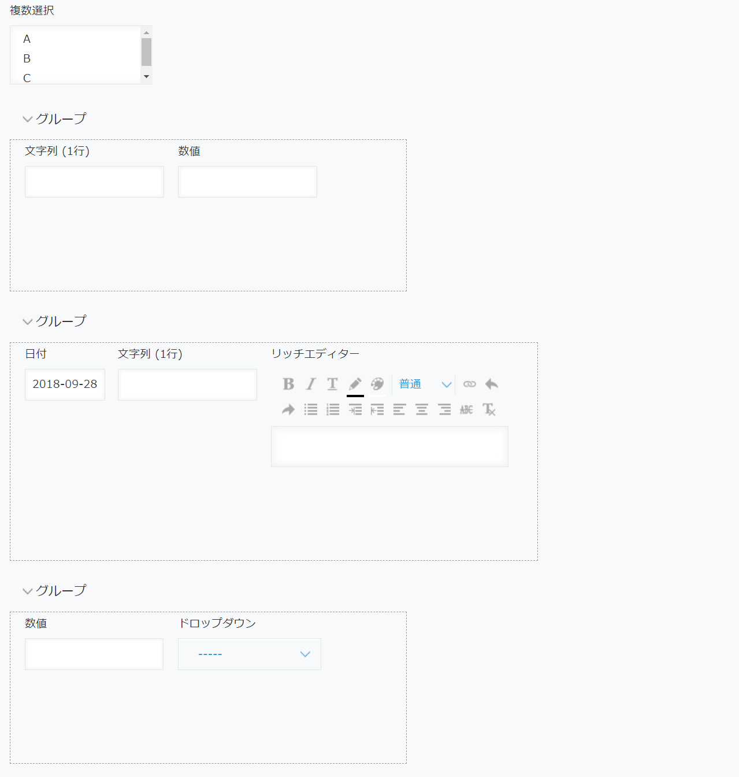This screenshot has height=777, width=739.
Task: Click the 複数選択 list scrollbar thumb
Action: coord(147,52)
